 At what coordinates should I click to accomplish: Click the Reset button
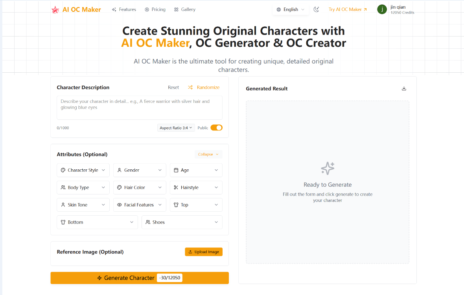point(173,88)
